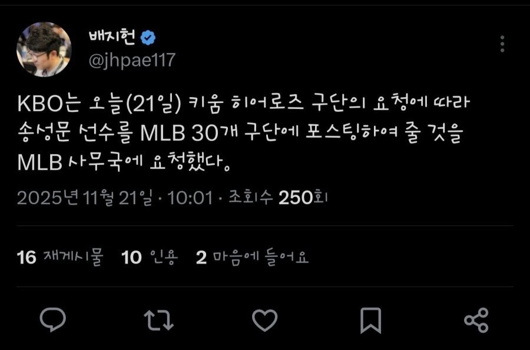Click the 조회수 250회 view count

coord(278,198)
